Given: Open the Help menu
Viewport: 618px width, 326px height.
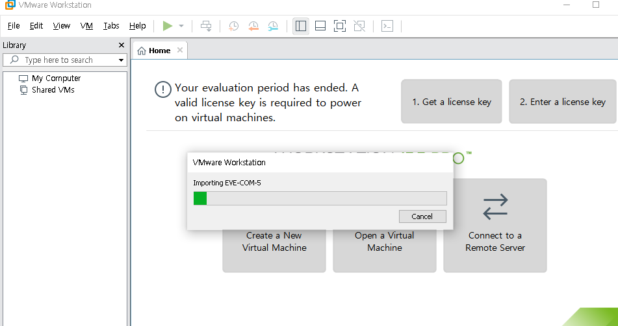Looking at the screenshot, I should coord(138,26).
